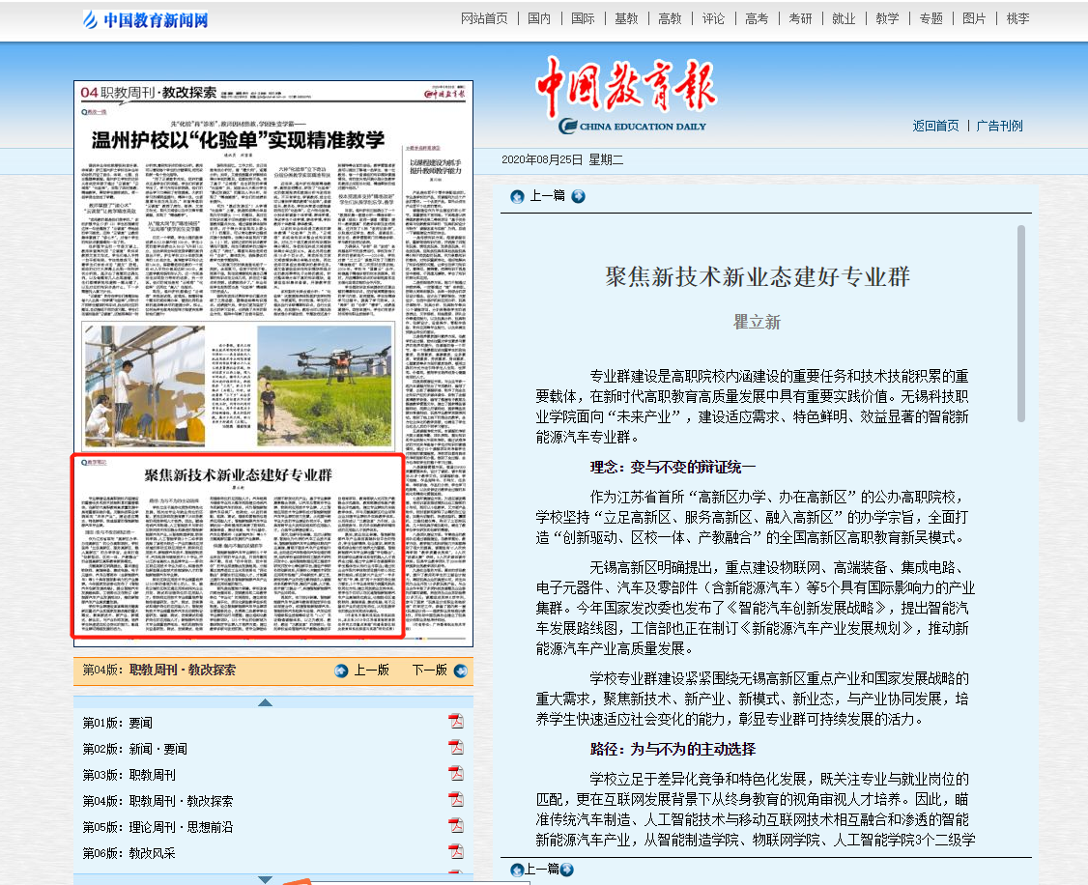This screenshot has width=1088, height=885.
Task: Go to 高考 in top navigation
Action: click(x=757, y=18)
